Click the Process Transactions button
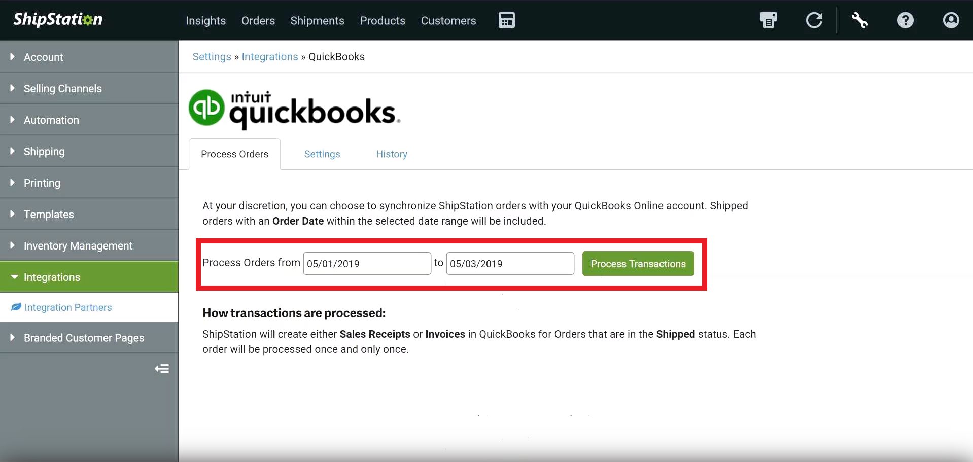 click(638, 264)
